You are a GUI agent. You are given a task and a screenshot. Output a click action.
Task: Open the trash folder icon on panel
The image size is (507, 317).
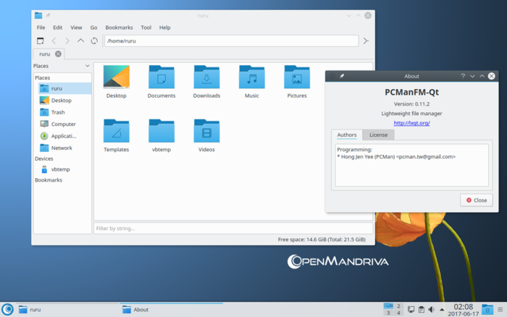tap(487, 309)
